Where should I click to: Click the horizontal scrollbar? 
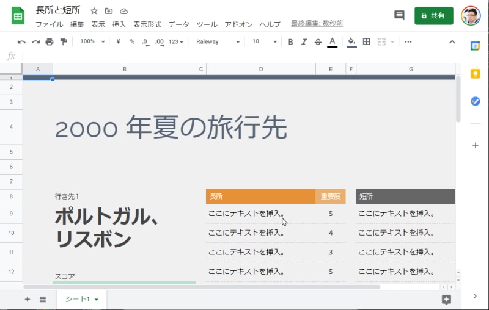[202, 287]
